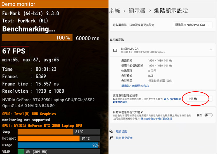
Task: Open 關於自動色彩管理的更多資訊 link
Action: click(156, 119)
